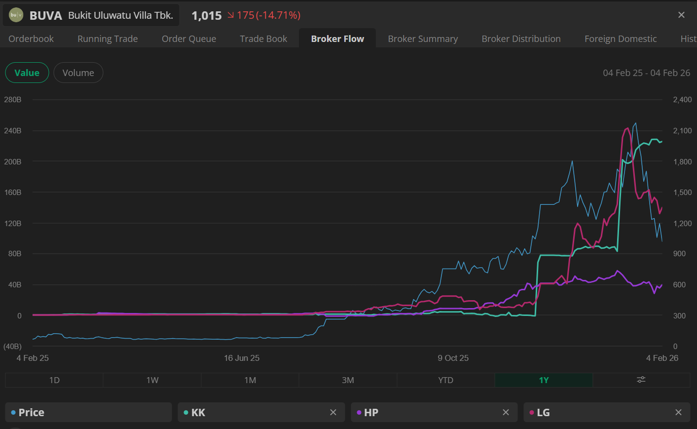Select the YTD time range
The image size is (697, 429).
click(x=445, y=380)
